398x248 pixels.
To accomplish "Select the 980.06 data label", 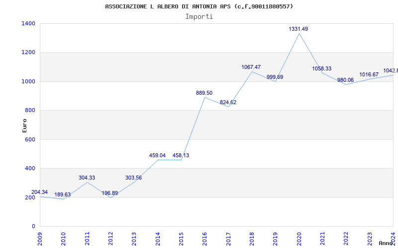I will coord(345,80).
